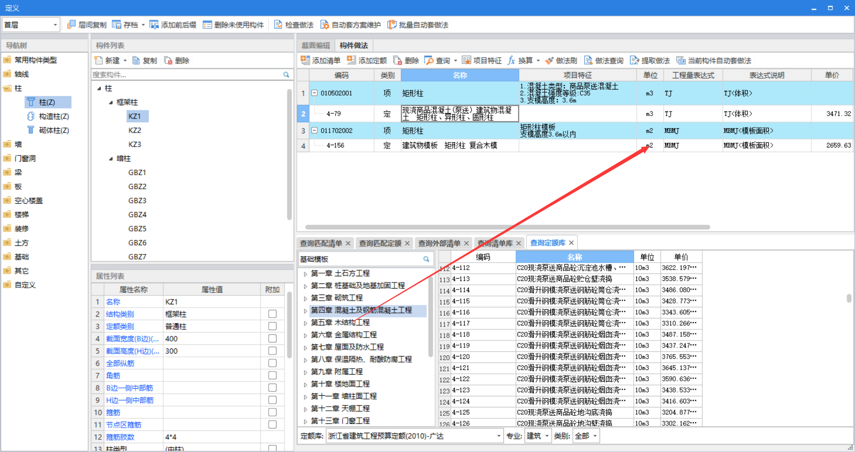The height and width of the screenshot is (452, 855).
Task: Click the 提取做法 icon
Action: click(x=635, y=60)
